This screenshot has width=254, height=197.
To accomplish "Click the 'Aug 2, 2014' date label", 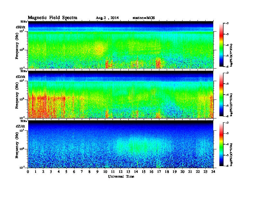I will tap(107, 18).
